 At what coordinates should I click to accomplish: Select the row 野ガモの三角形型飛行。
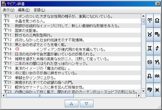pos(72,35)
